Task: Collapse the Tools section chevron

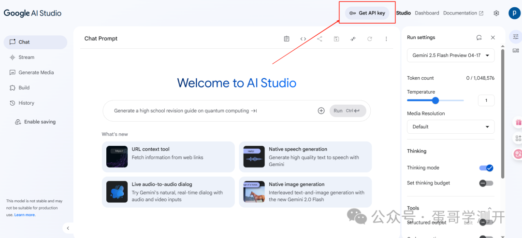Action: 490,208
